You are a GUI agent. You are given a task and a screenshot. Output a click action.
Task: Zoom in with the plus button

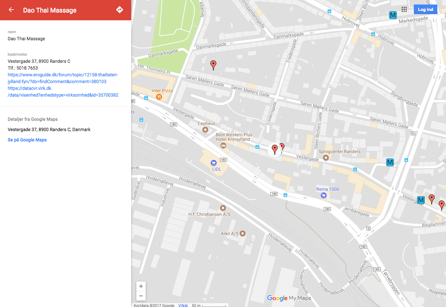(x=141, y=286)
